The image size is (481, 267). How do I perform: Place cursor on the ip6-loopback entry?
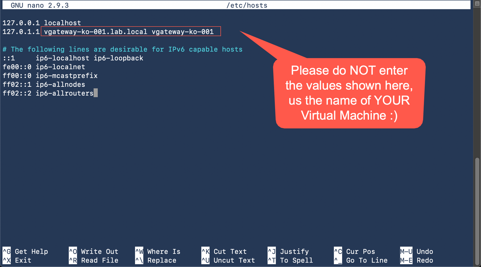click(x=118, y=58)
